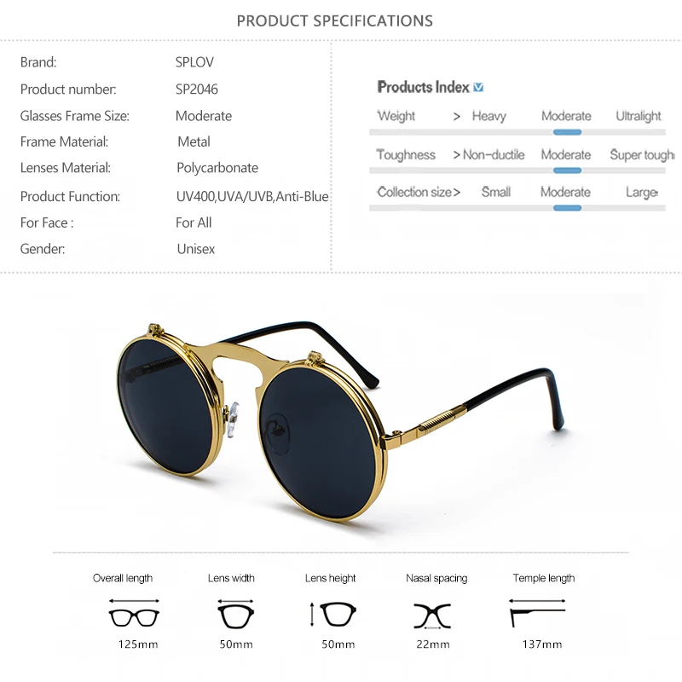Click the SP2046 product number text
This screenshot has width=682, height=682.
click(197, 90)
